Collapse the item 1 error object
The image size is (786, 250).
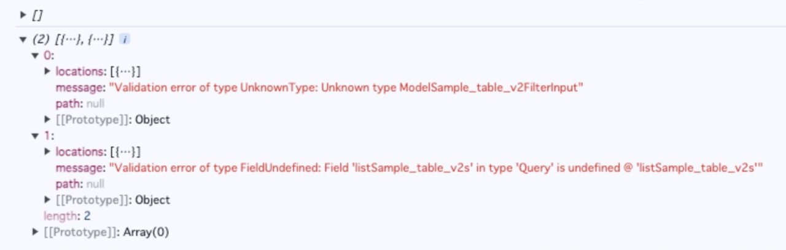tap(36, 136)
